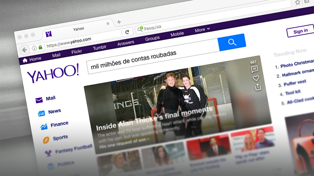Open the orange handbag ad image
Viewport: 314px width, 176px height.
click(x=301, y=144)
